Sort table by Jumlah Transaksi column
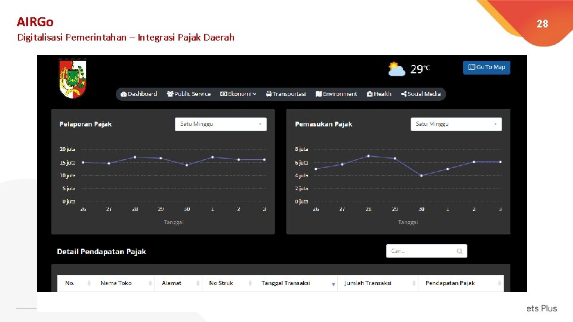The image size is (573, 322). coord(378,283)
